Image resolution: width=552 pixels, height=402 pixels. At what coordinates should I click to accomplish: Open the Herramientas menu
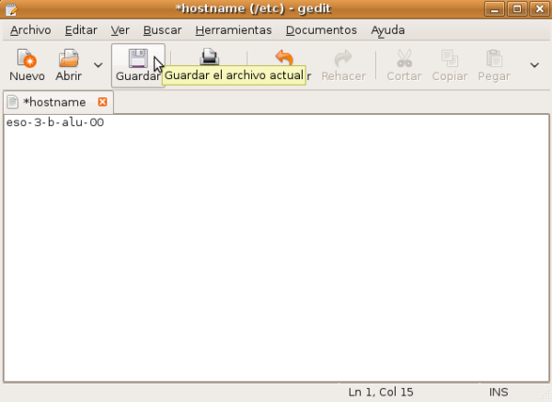point(234,29)
